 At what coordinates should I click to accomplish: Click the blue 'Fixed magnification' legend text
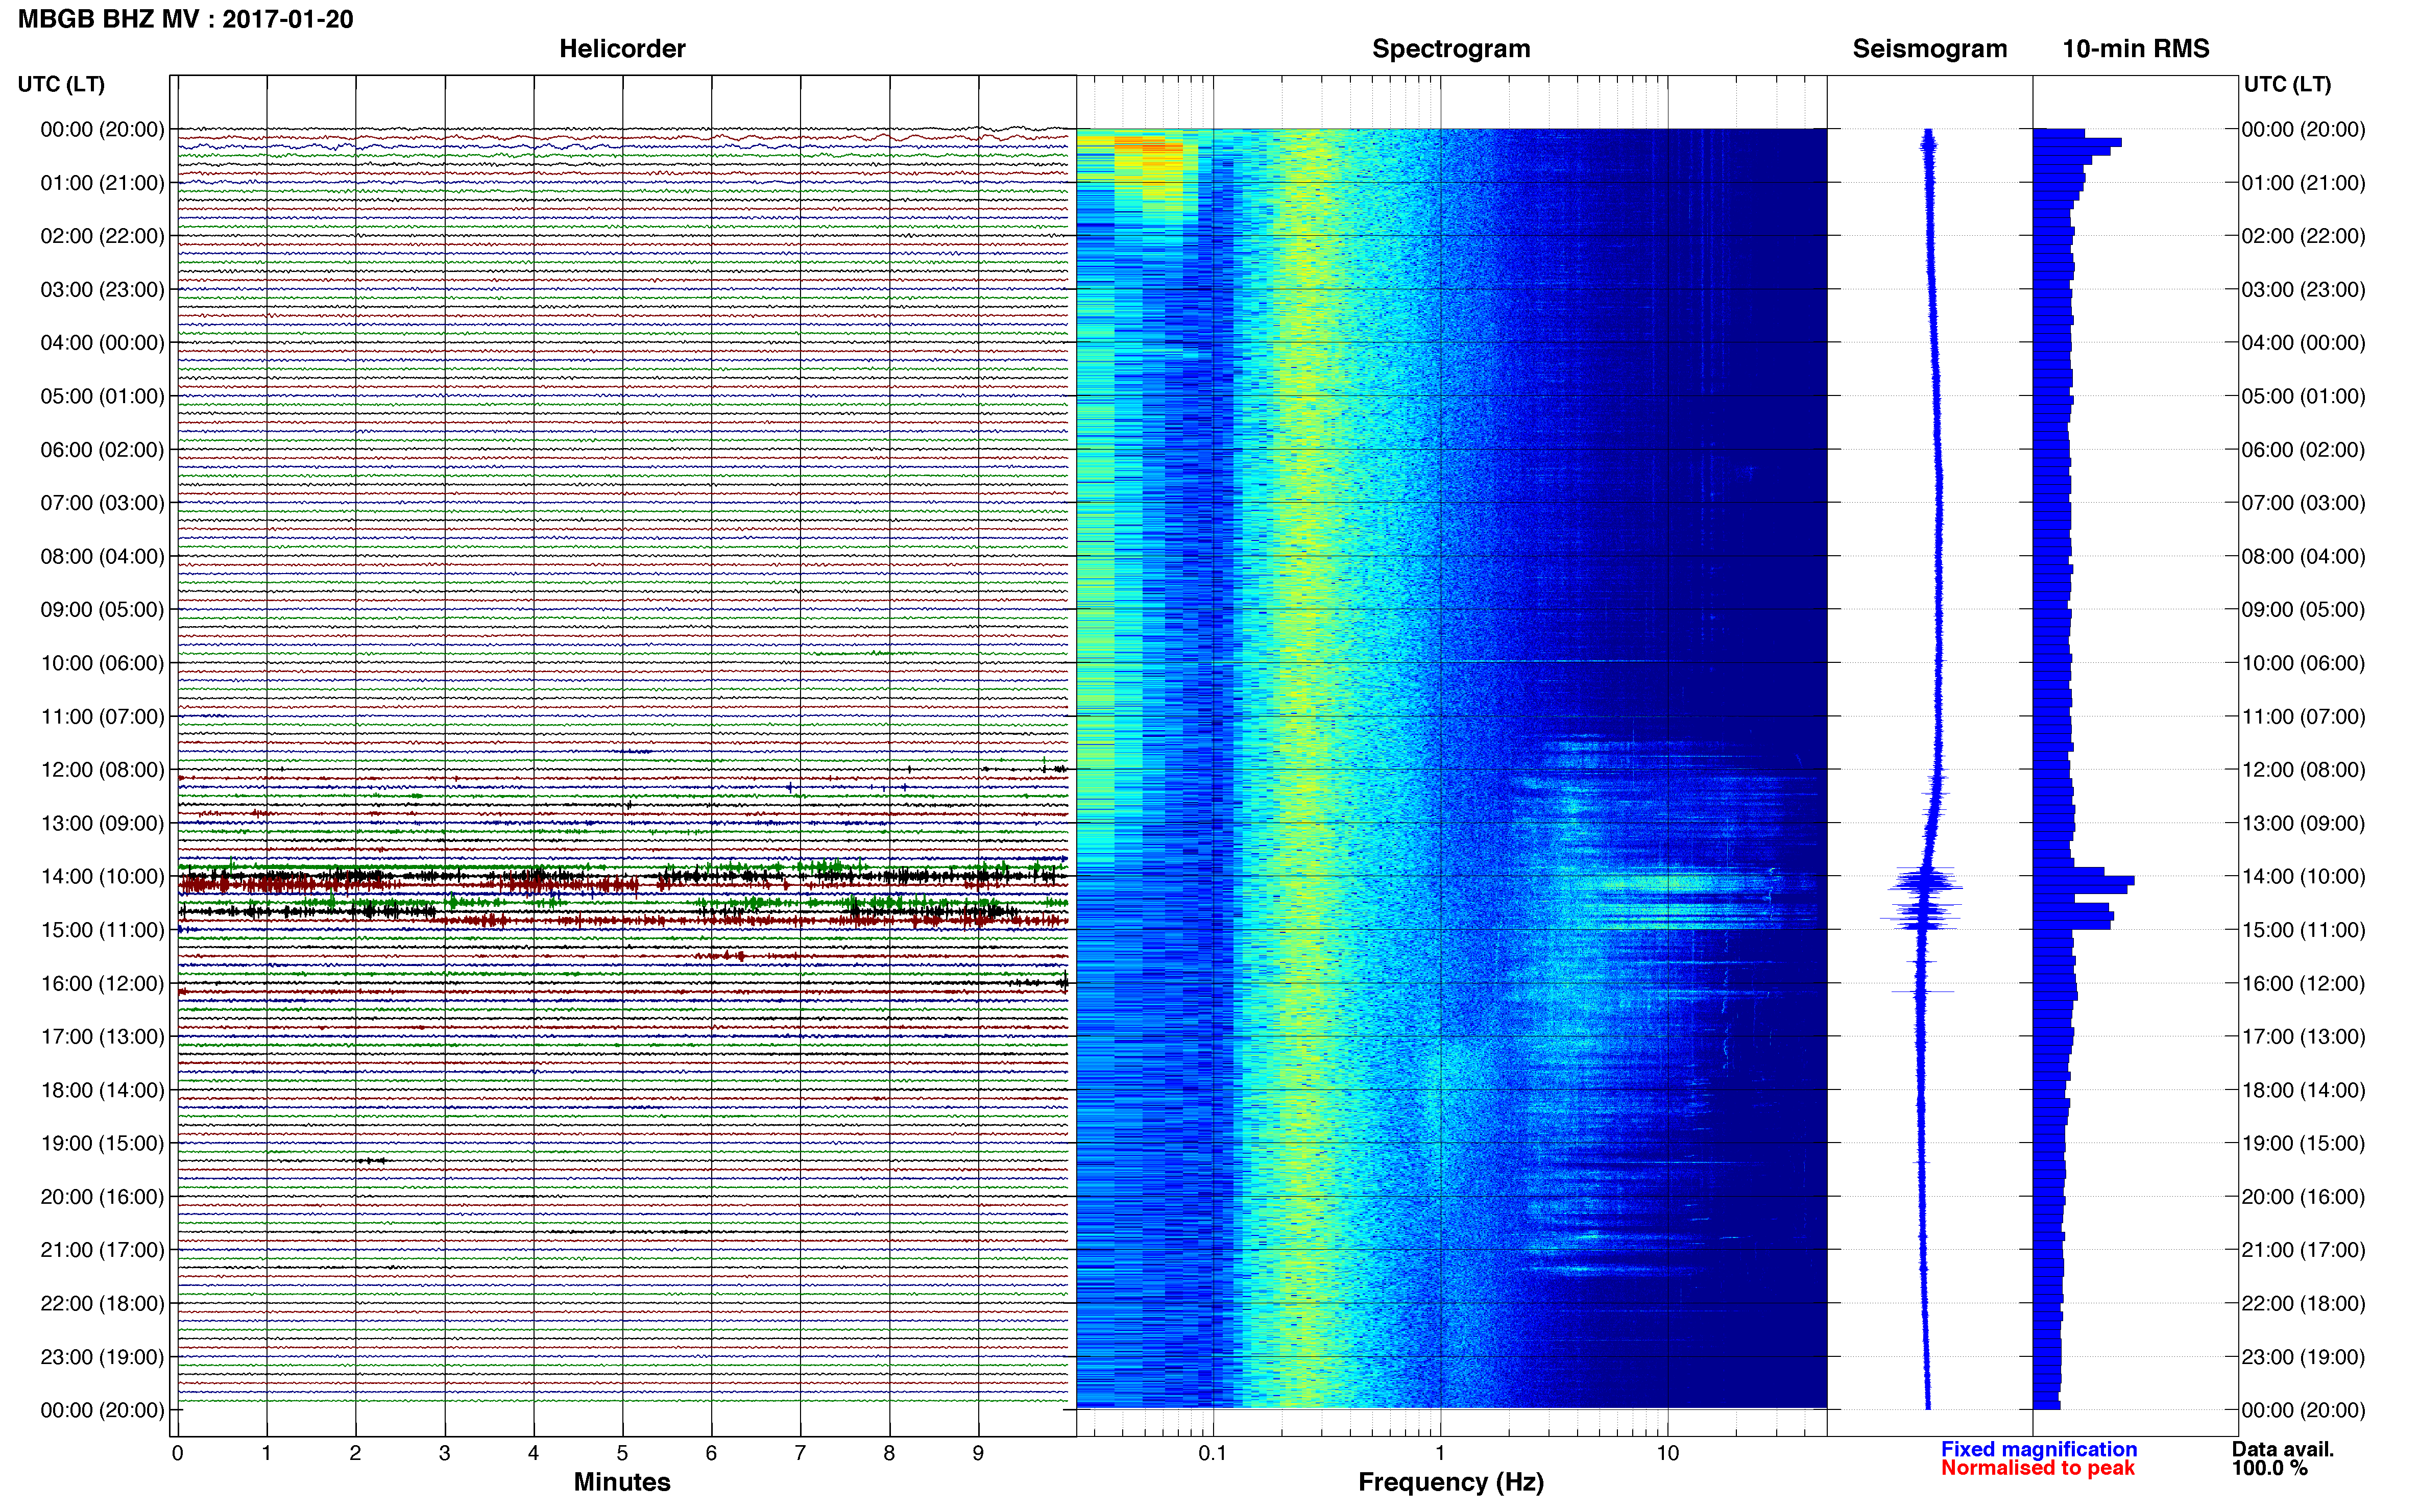2039,1449
